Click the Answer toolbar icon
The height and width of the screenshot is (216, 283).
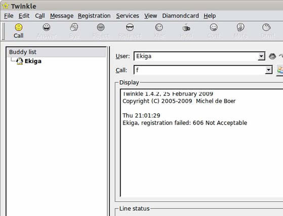tap(47, 27)
